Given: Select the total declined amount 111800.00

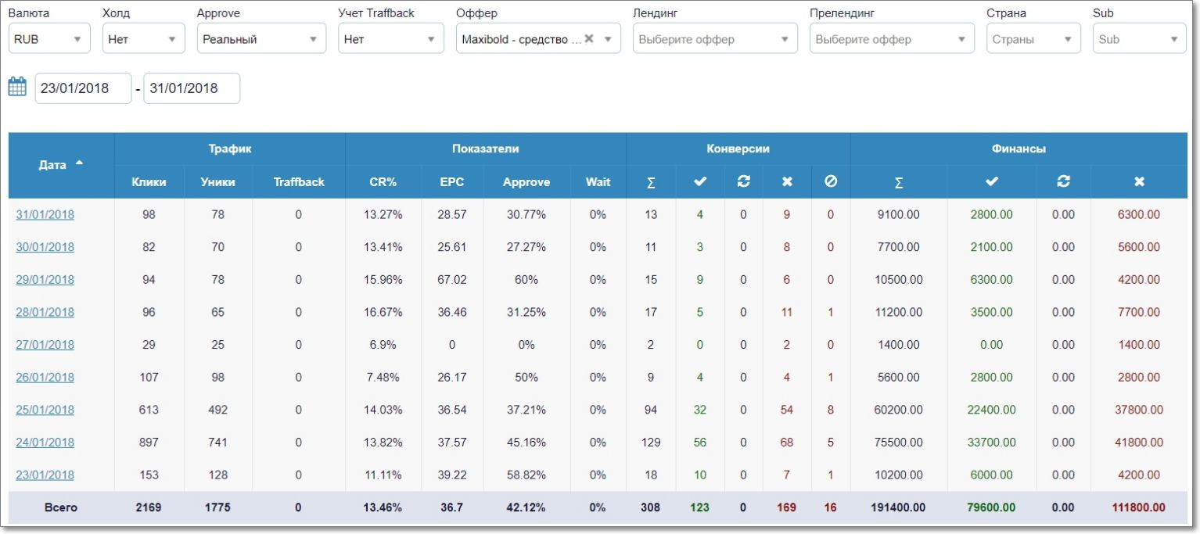Looking at the screenshot, I should (1139, 507).
